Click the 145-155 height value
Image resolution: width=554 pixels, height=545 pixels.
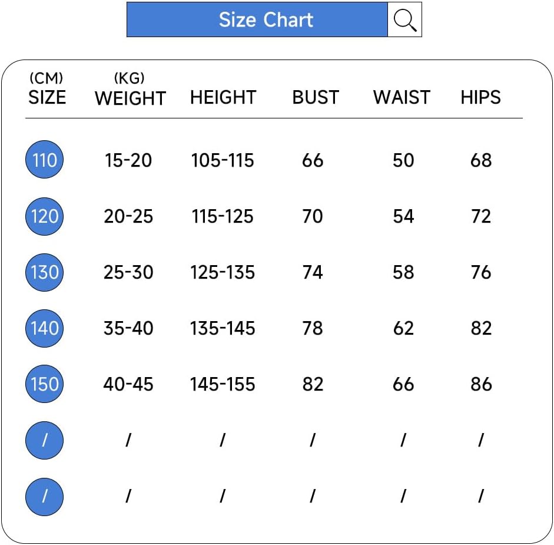pos(223,384)
